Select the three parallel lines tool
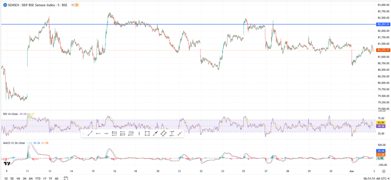 coord(131,133)
